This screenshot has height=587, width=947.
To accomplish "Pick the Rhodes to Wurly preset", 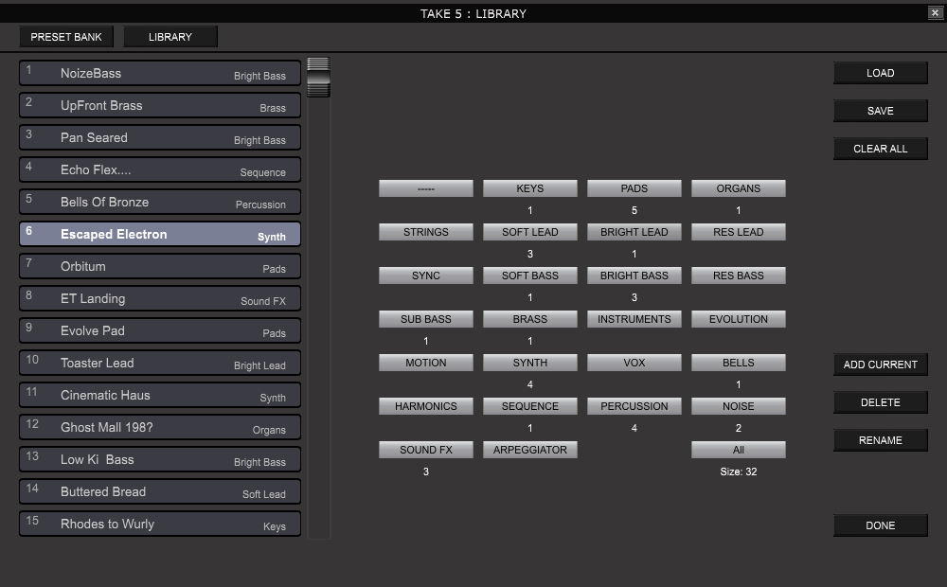I will click(159, 524).
